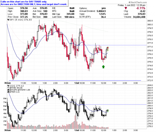Click the 372.5 price label on SPY axis
The height and width of the screenshot is (132, 156).
pos(150,81)
